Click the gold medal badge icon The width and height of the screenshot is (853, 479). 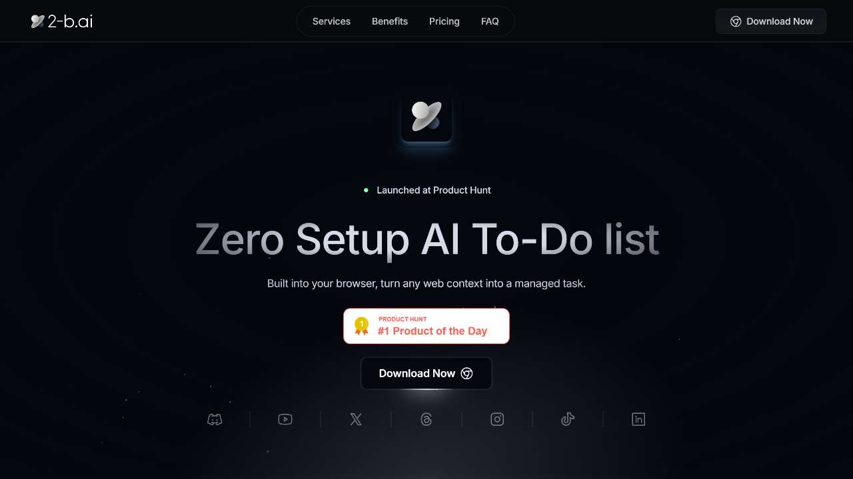point(361,326)
